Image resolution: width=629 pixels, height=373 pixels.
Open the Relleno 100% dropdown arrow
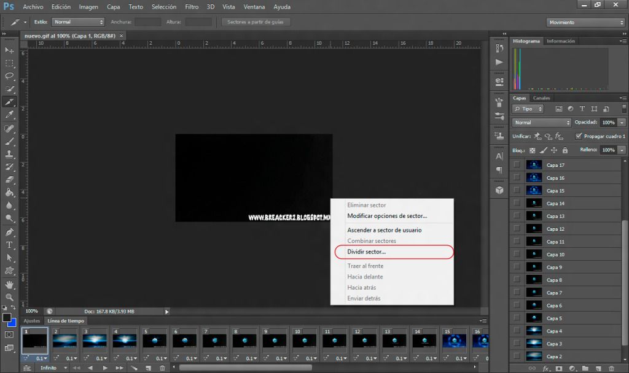point(622,150)
